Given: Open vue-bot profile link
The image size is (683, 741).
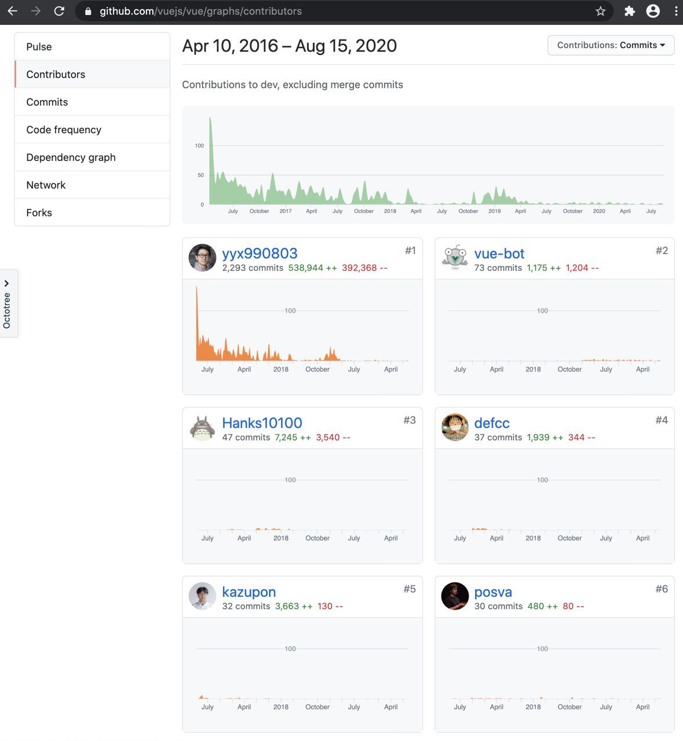Looking at the screenshot, I should (x=499, y=254).
